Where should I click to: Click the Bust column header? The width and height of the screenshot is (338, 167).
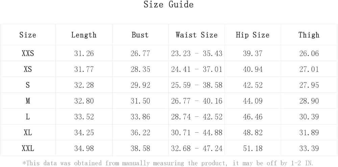click(140, 35)
